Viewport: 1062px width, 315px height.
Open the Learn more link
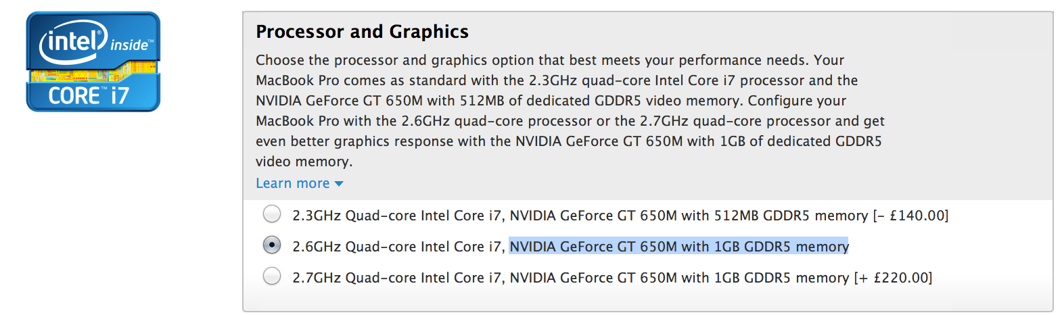click(x=292, y=183)
